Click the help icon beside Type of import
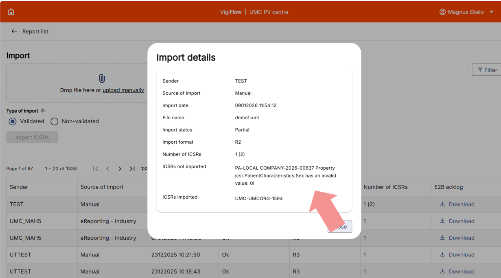Image resolution: width=501 pixels, height=278 pixels. (x=43, y=111)
